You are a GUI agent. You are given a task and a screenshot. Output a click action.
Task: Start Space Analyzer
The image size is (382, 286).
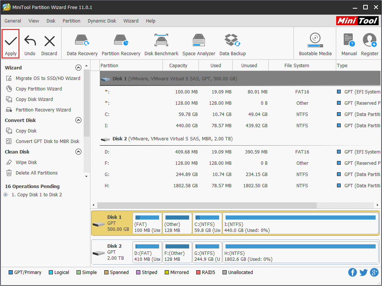(x=199, y=45)
